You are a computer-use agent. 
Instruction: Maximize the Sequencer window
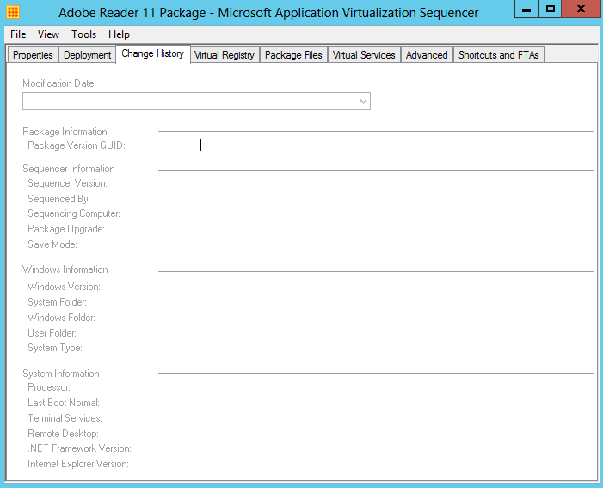(x=551, y=9)
